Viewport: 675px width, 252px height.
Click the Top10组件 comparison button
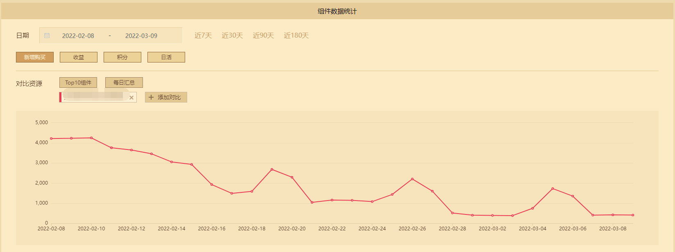pos(78,83)
